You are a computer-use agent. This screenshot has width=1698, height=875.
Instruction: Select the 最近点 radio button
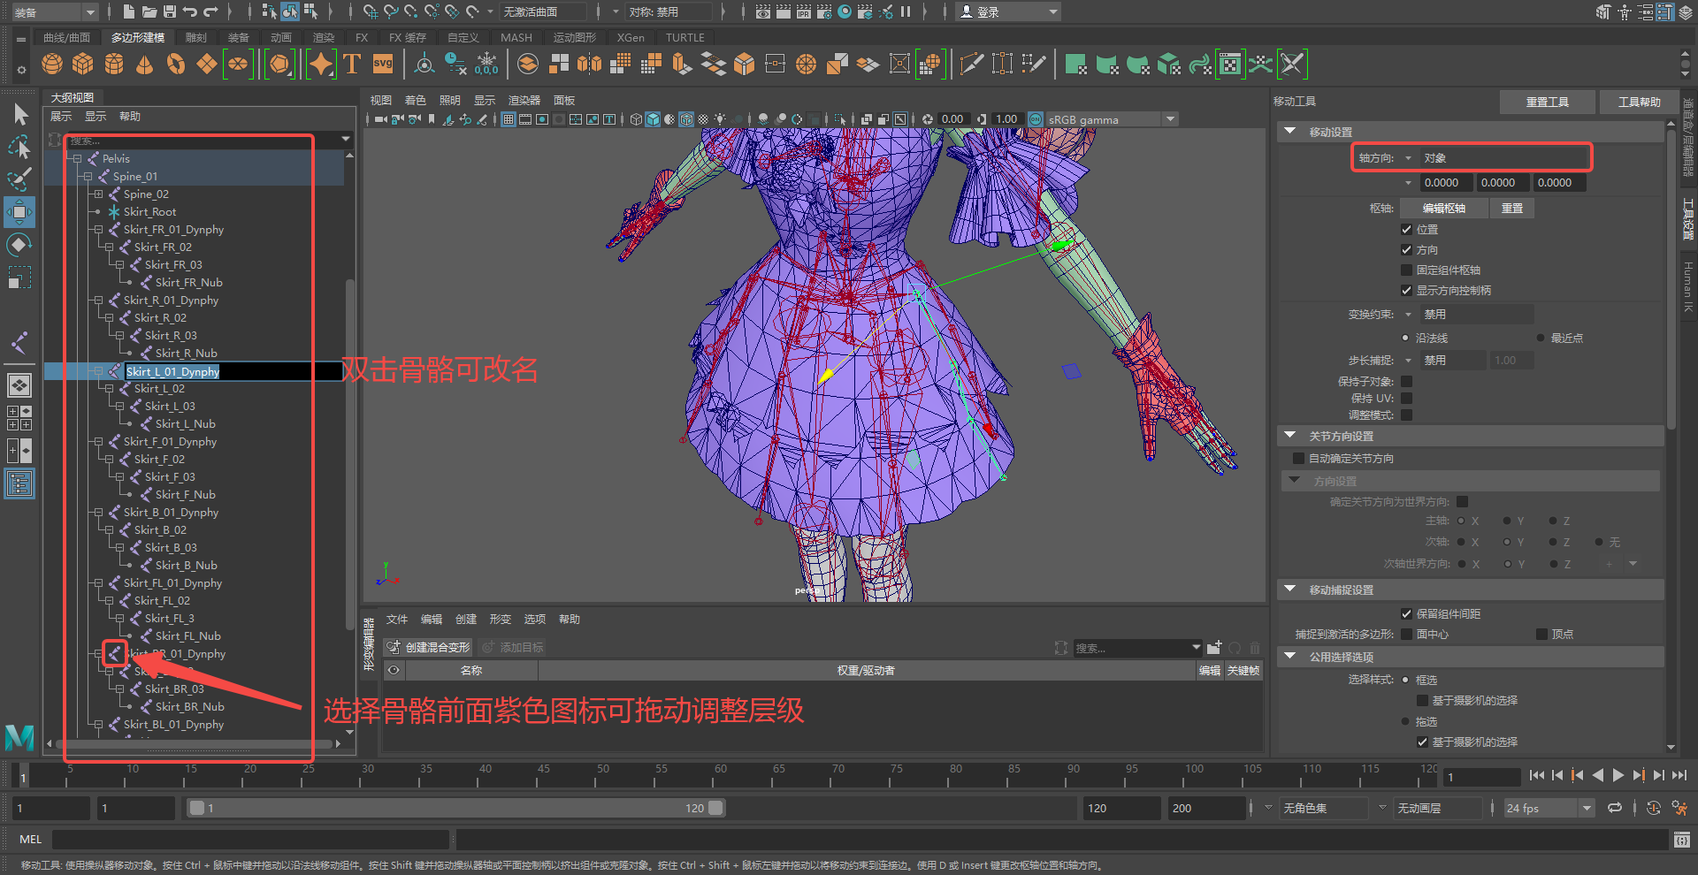pos(1541,338)
